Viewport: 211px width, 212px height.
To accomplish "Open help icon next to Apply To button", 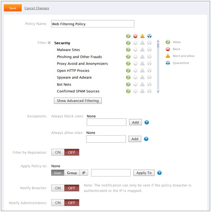I will (x=159, y=173).
